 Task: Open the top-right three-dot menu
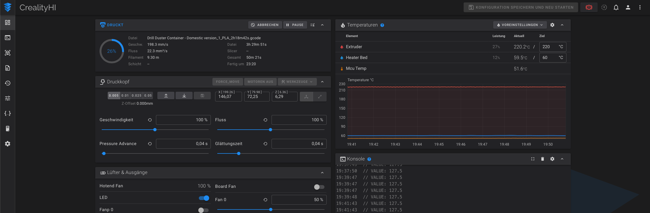[640, 7]
